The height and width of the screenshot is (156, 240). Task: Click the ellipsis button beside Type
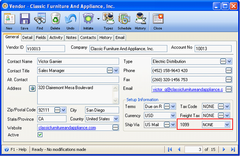point(223,61)
